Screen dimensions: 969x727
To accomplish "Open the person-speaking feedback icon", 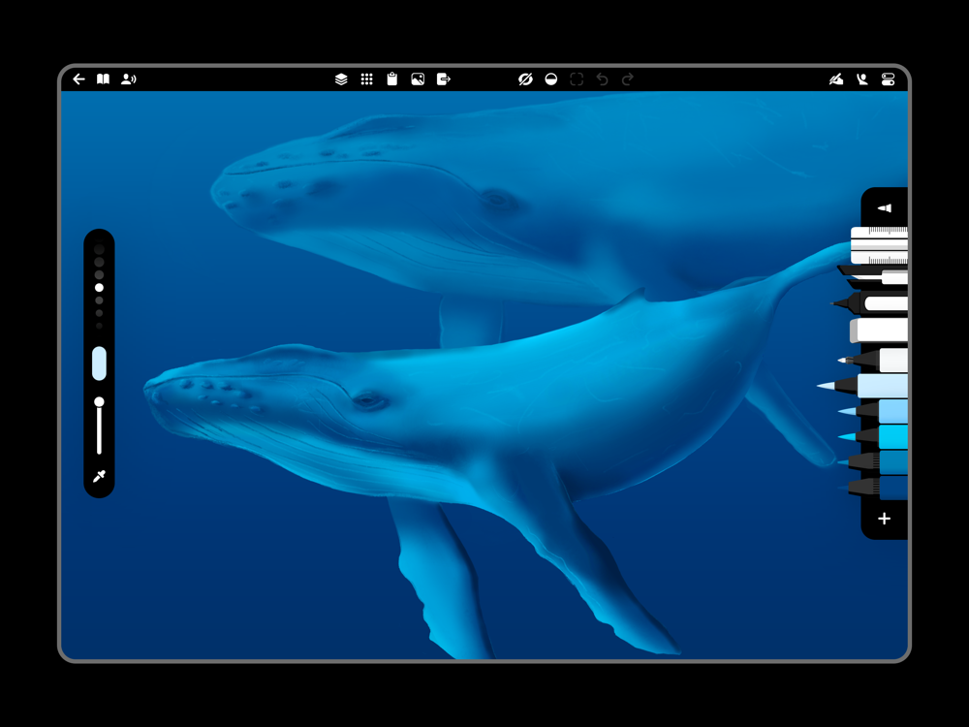I will [x=129, y=79].
